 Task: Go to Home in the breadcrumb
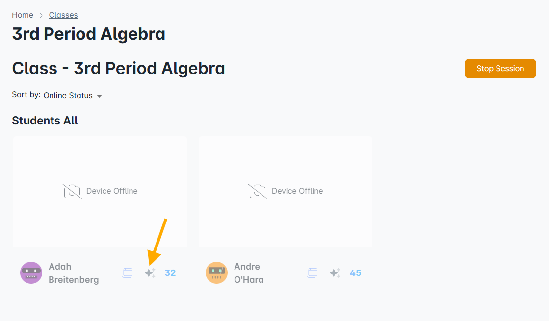tap(23, 15)
